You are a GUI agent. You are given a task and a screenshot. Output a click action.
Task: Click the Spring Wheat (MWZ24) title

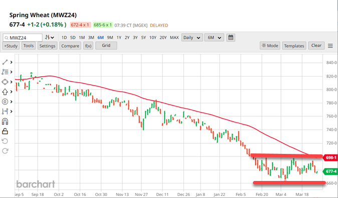click(x=43, y=15)
